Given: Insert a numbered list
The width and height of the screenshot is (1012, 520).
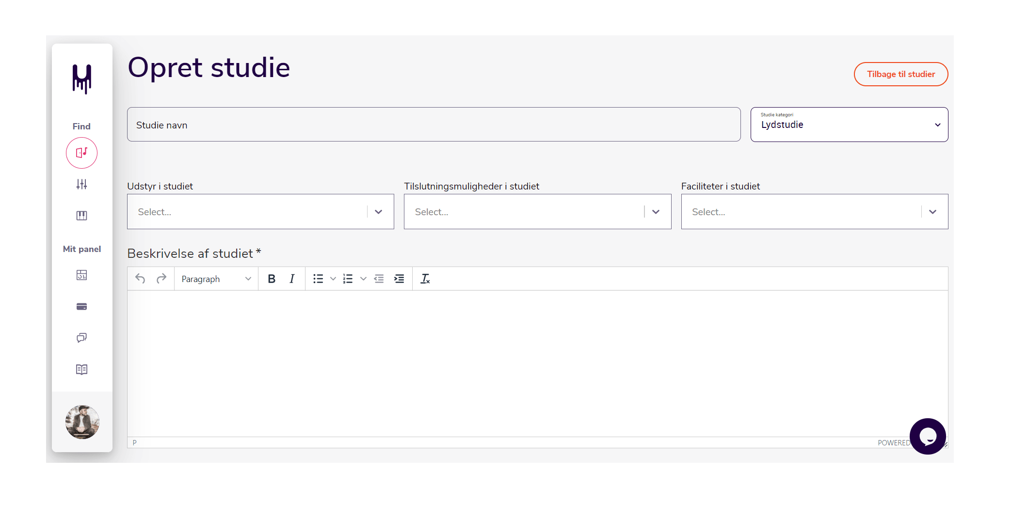Looking at the screenshot, I should (x=348, y=279).
